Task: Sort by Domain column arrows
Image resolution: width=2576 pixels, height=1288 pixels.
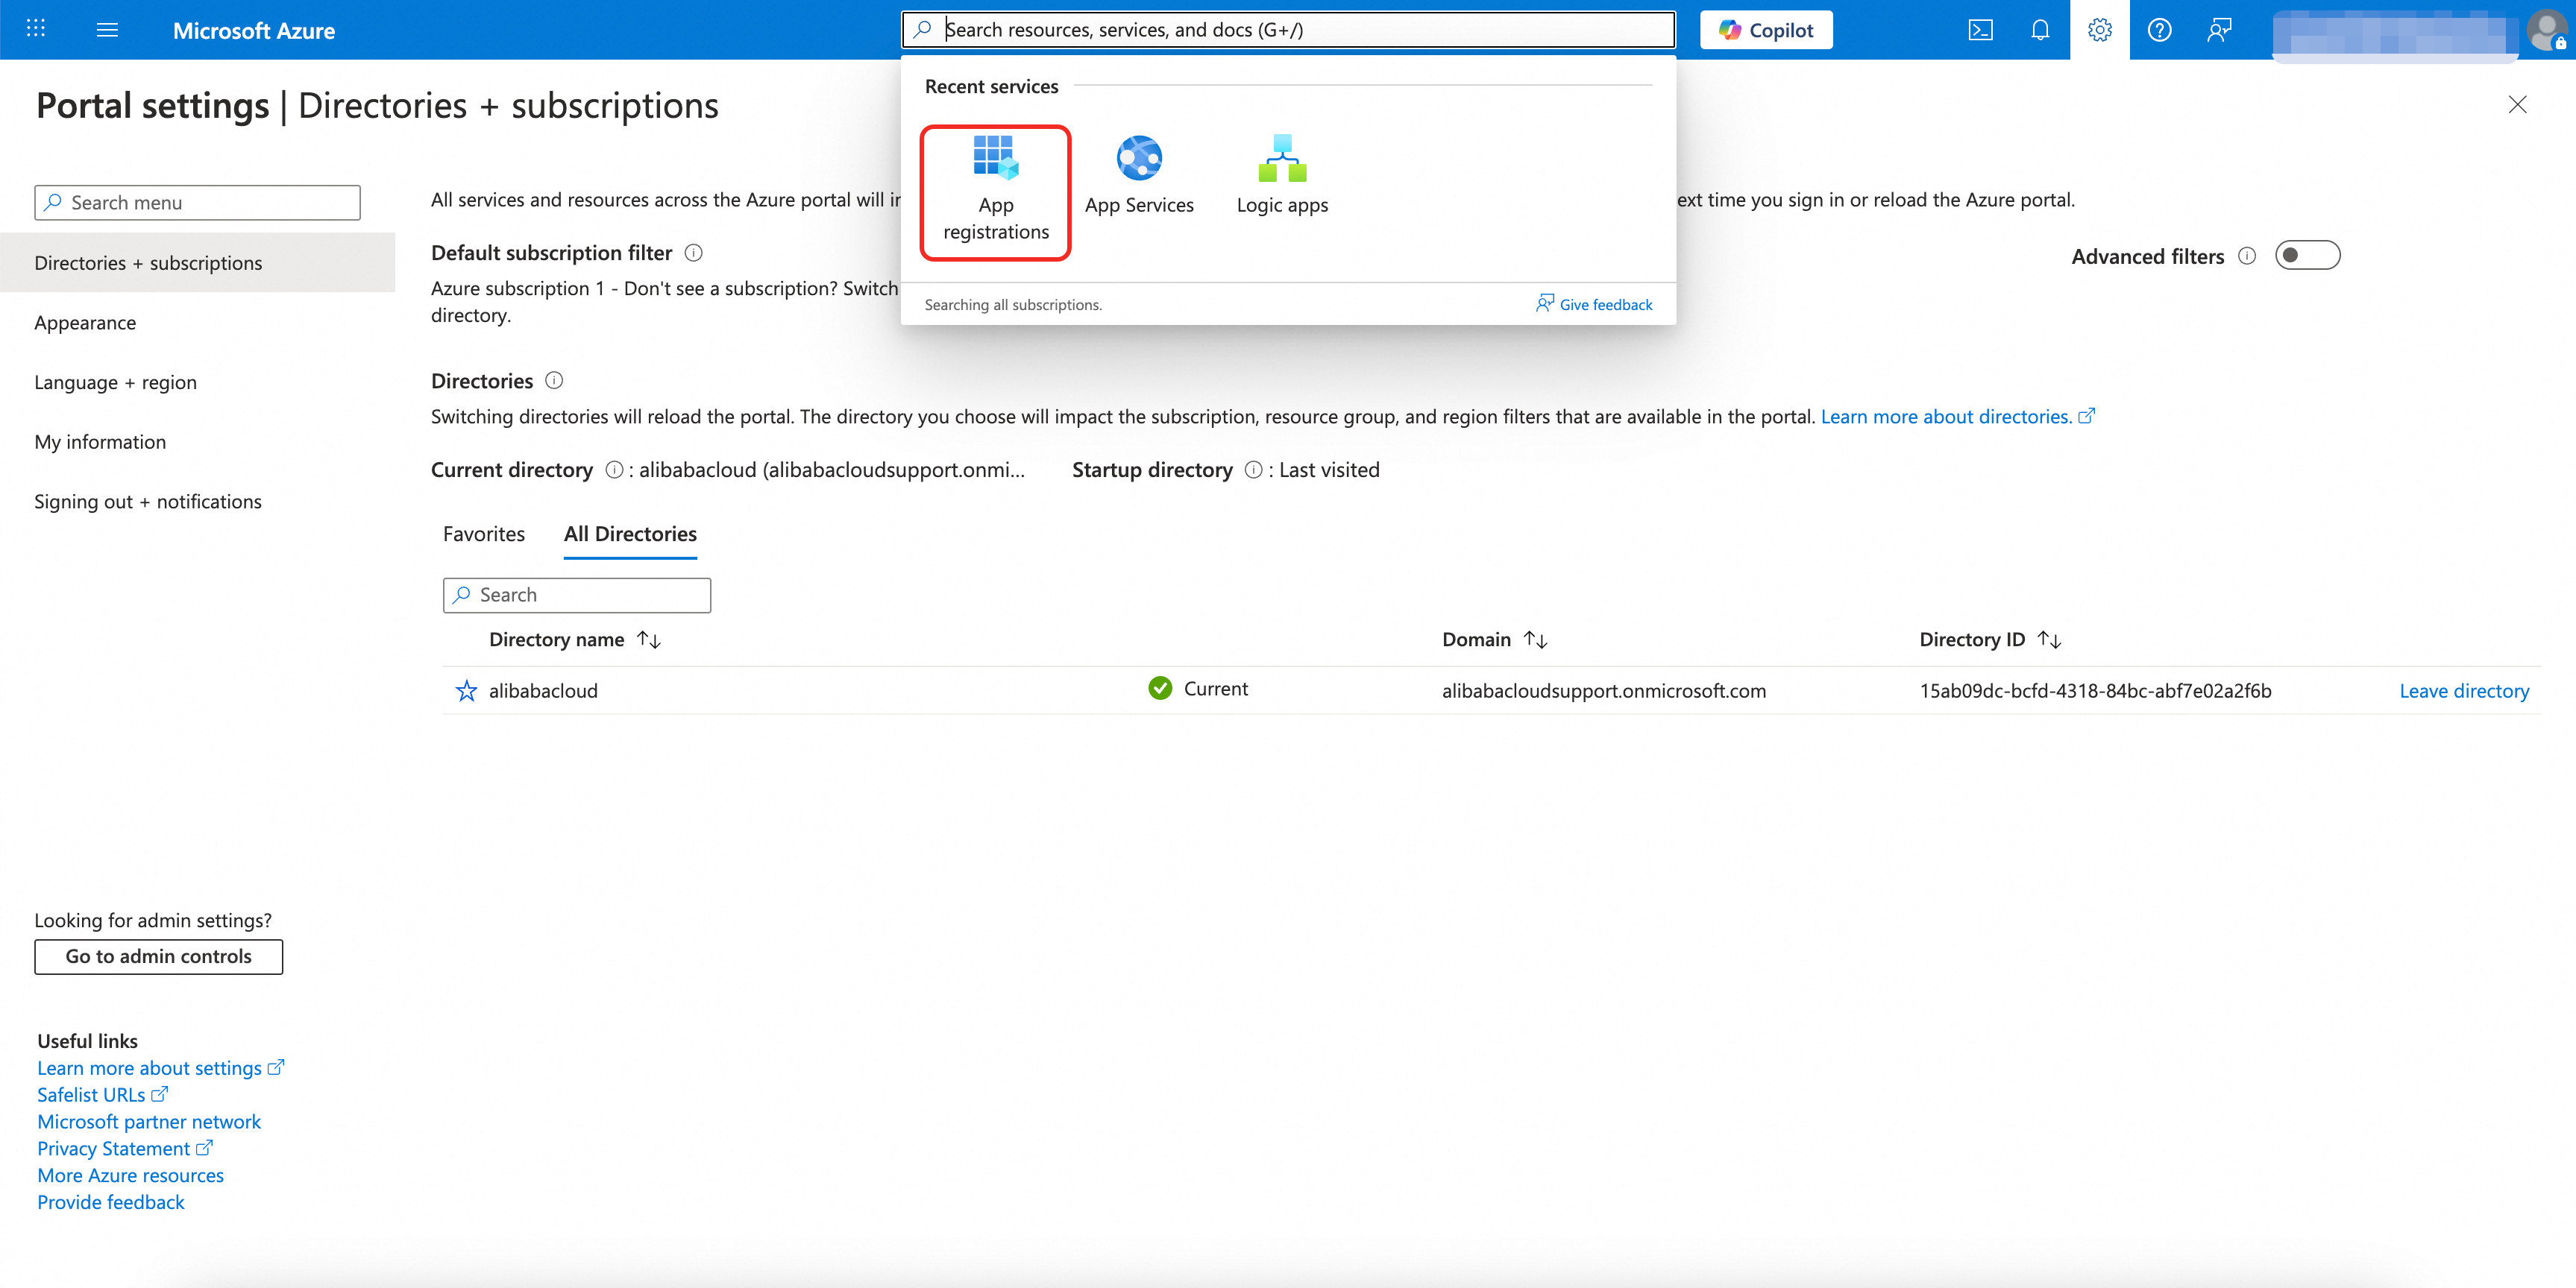Action: 1535,640
